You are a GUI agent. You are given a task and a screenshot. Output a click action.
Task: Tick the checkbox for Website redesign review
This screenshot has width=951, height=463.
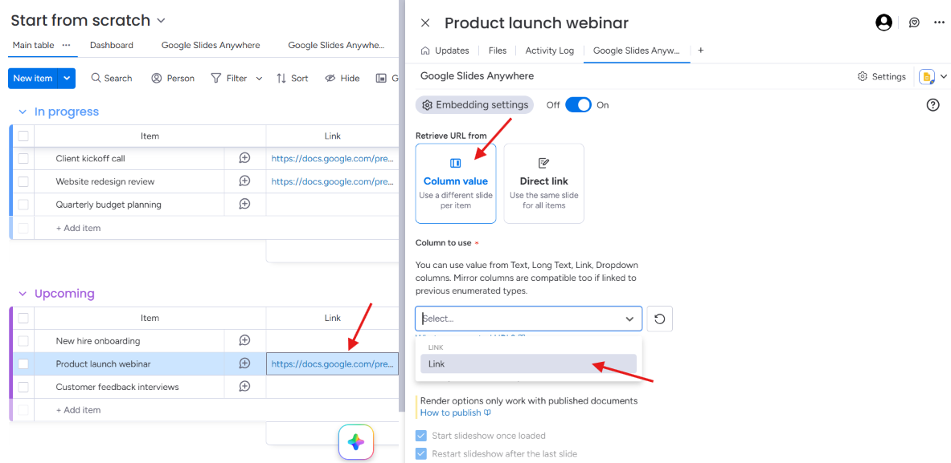point(23,181)
